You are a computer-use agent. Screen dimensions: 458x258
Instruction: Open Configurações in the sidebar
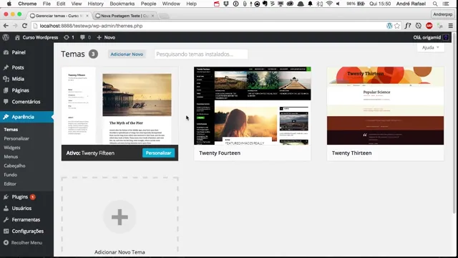[26, 231]
